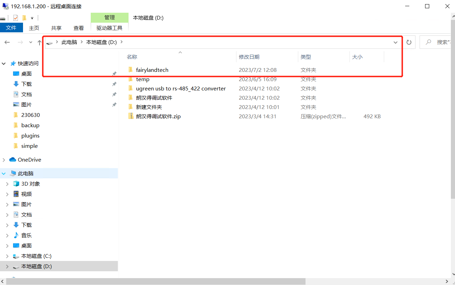Switch to the 查看 ribbon tab
This screenshot has width=455, height=285.
pyautogui.click(x=79, y=28)
